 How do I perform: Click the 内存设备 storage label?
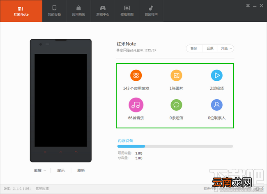coord(125,141)
